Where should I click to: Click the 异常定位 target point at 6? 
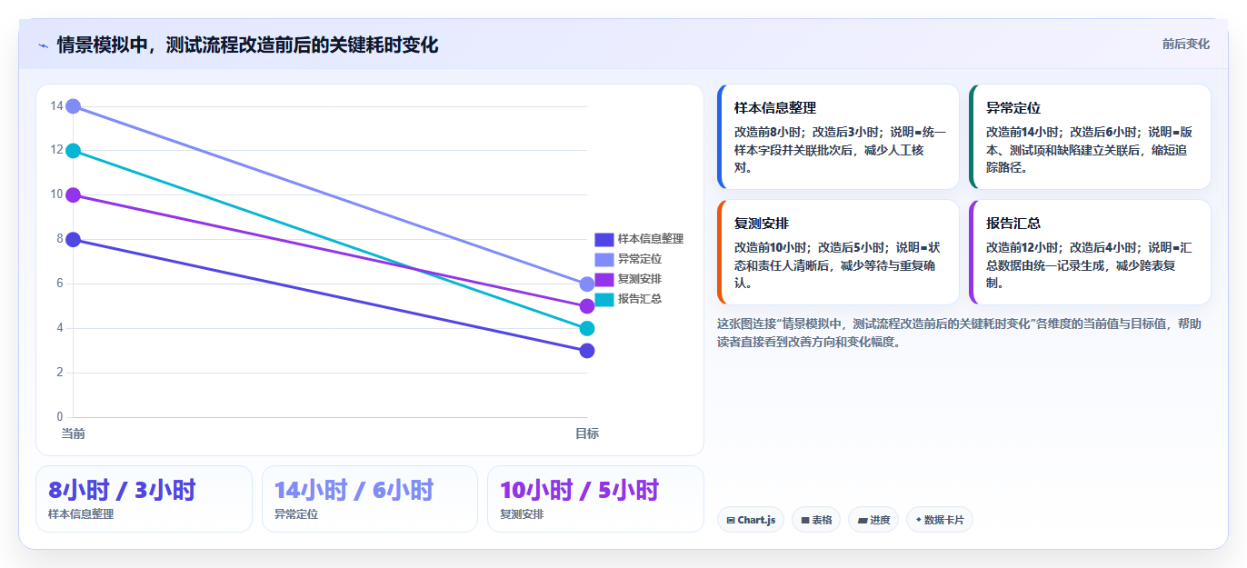pyautogui.click(x=587, y=284)
